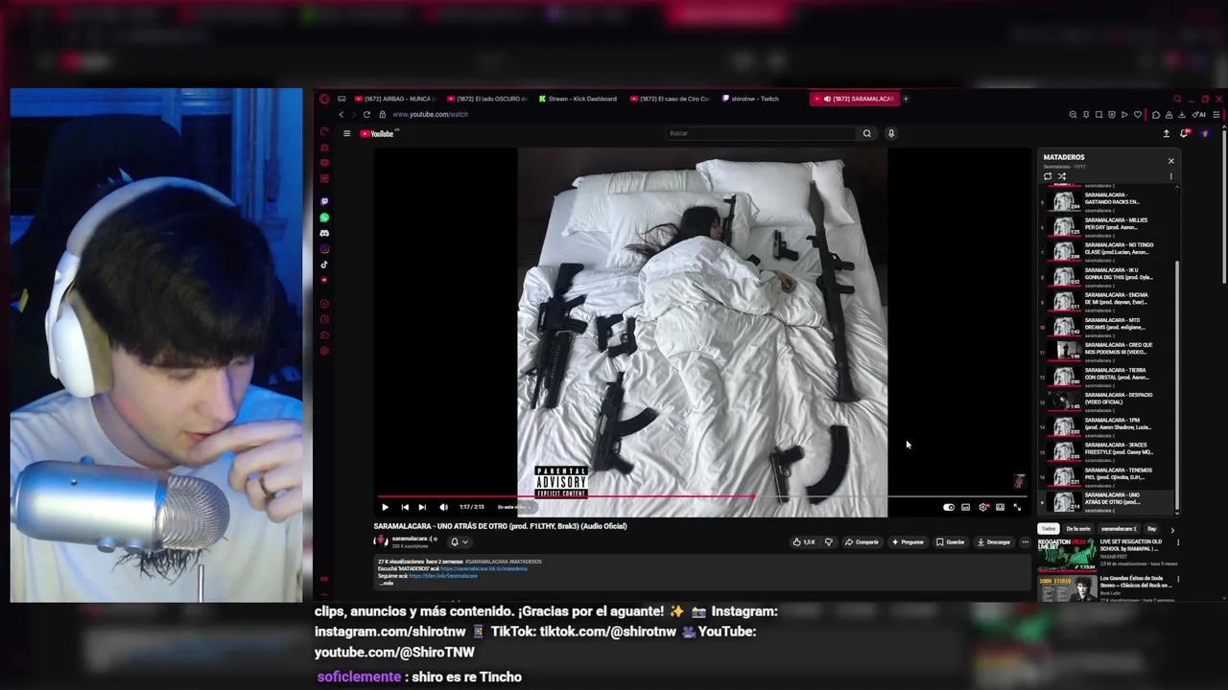
Task: Play GASTANDO RACKS EN... from playlist
Action: pyautogui.click(x=1108, y=200)
